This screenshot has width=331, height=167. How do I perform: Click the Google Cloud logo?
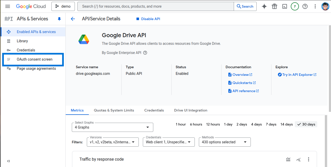pyautogui.click(x=31, y=6)
